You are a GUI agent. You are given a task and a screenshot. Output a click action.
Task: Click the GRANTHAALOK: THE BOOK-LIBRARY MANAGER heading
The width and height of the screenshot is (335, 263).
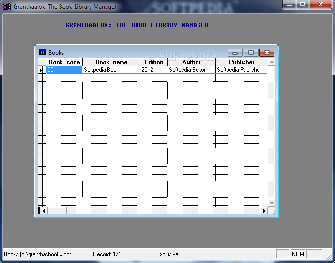(137, 25)
